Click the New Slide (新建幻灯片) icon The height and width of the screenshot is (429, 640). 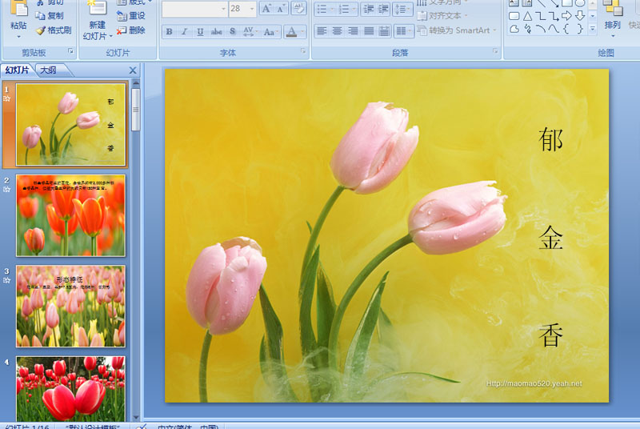[97, 8]
